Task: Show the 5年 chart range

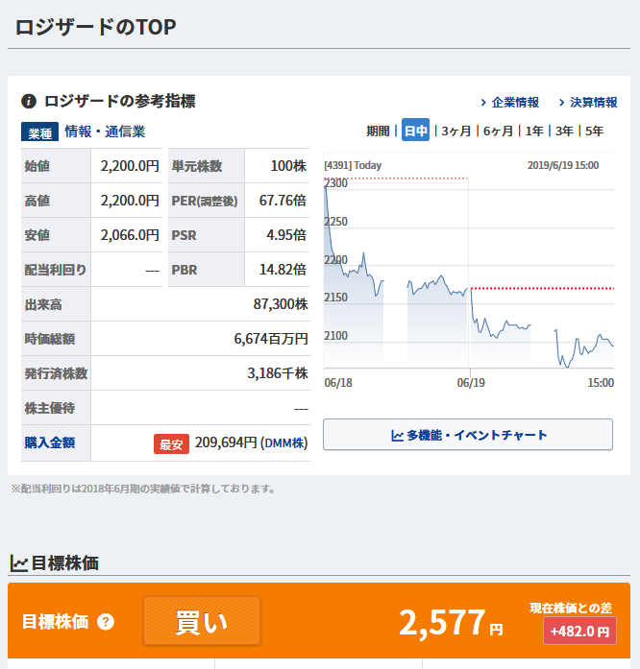Action: (x=594, y=131)
